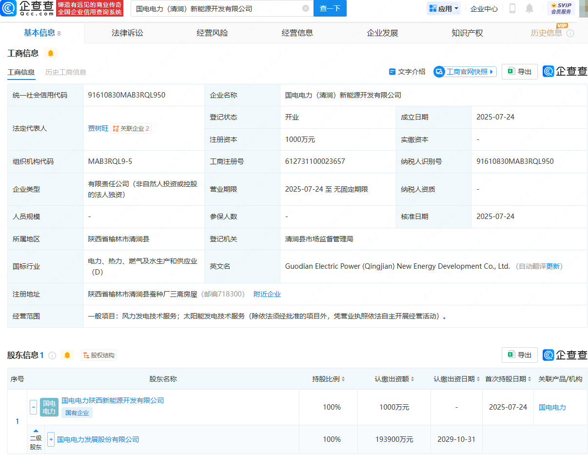The width and height of the screenshot is (588, 455).
Task: Click credit code 91610830MAB3RQL950 under 统一社会信用代码
Action: point(127,95)
